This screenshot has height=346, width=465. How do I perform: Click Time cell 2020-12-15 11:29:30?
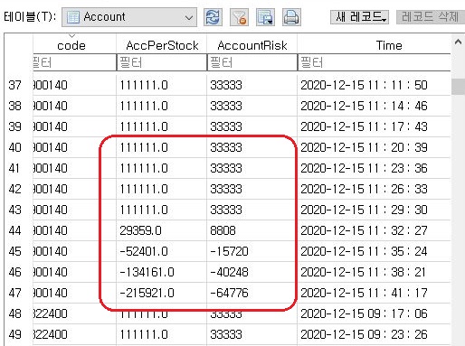point(374,210)
